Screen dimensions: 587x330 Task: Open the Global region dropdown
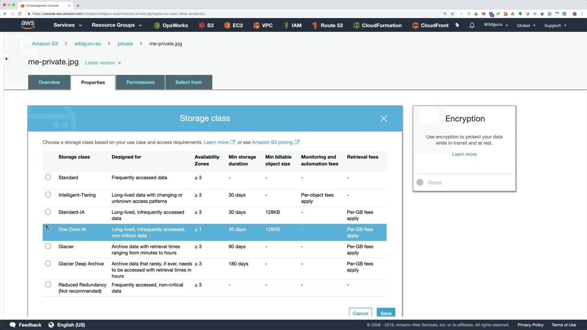tap(526, 25)
